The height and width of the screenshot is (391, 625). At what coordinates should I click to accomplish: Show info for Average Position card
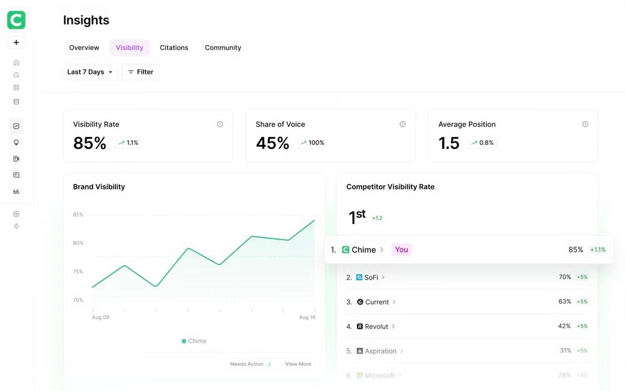(585, 124)
